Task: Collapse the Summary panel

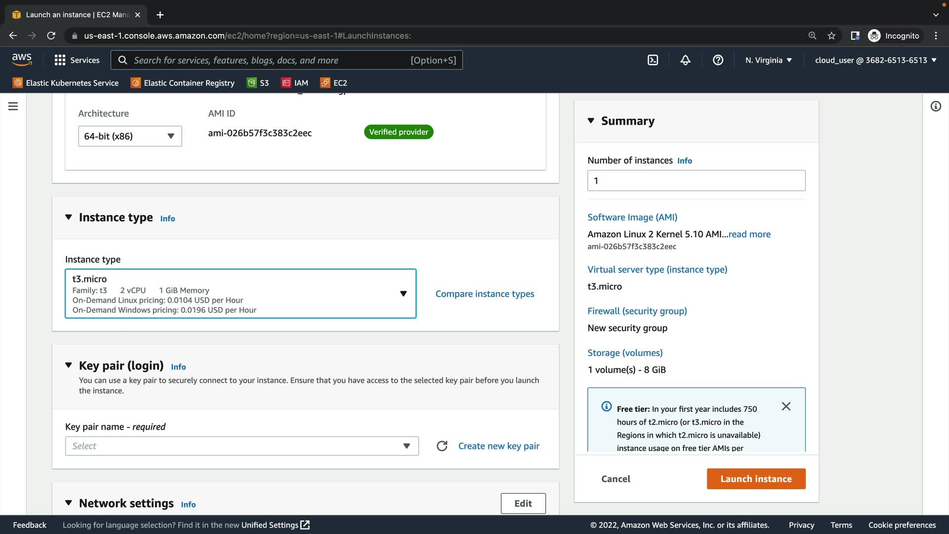Action: (x=591, y=121)
